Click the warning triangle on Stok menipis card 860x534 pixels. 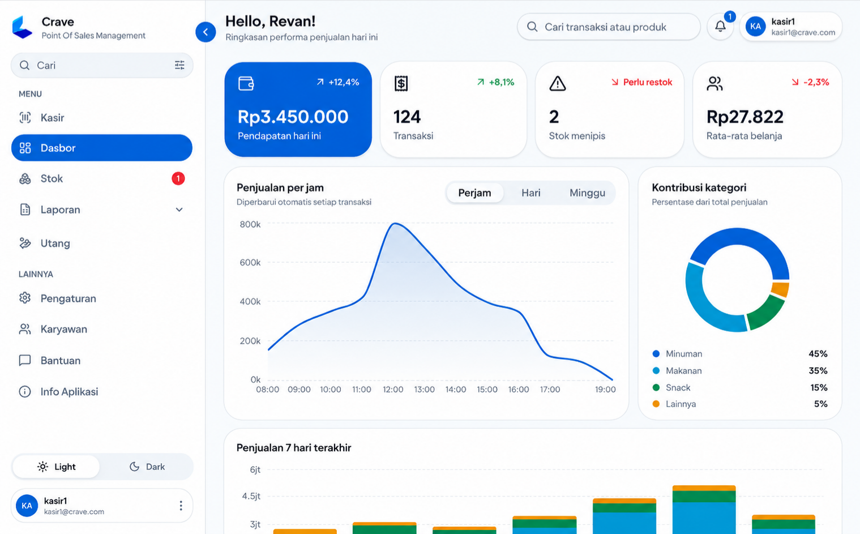coord(558,83)
